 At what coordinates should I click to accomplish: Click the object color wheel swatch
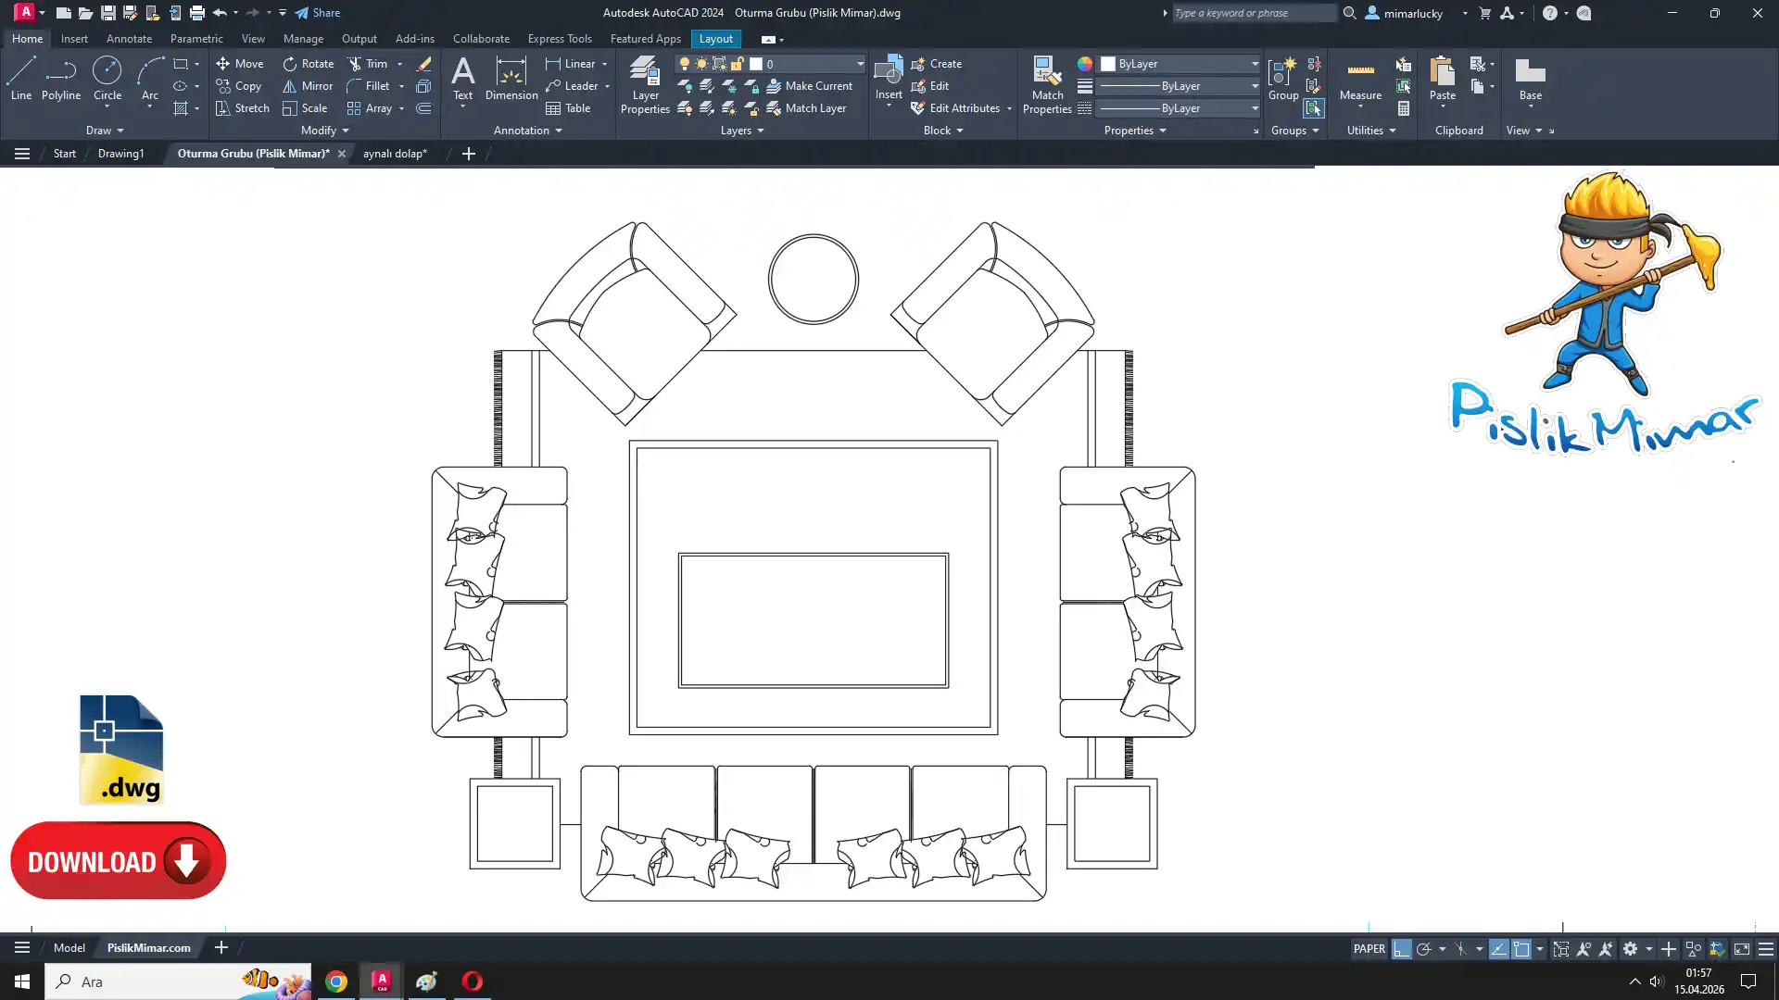1084,64
